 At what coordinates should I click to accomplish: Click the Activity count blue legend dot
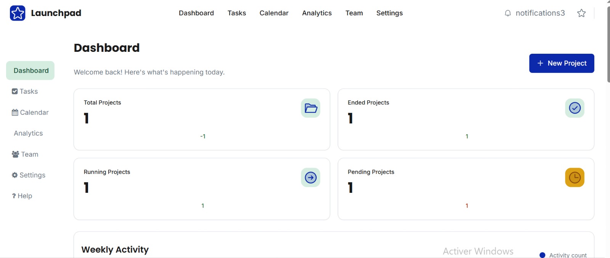(542, 255)
